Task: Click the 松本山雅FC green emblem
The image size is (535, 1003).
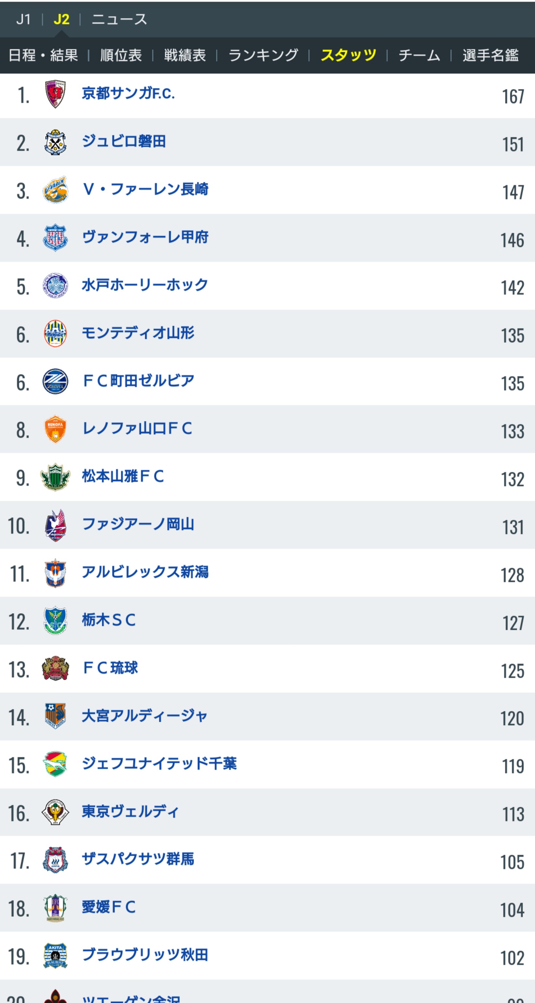Action: [55, 477]
